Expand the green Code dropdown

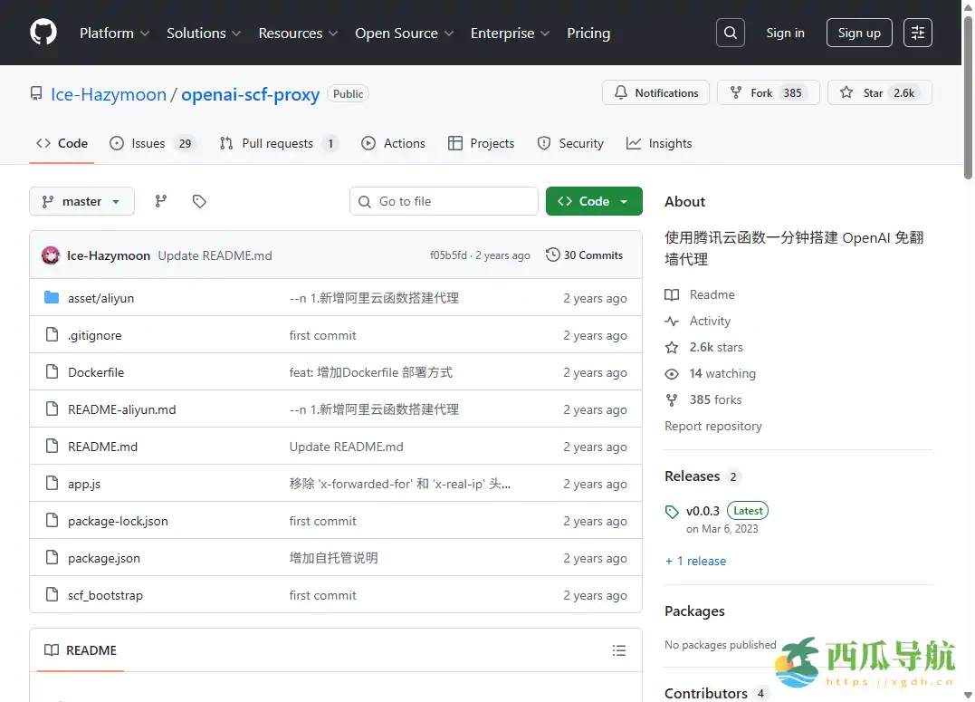click(594, 200)
